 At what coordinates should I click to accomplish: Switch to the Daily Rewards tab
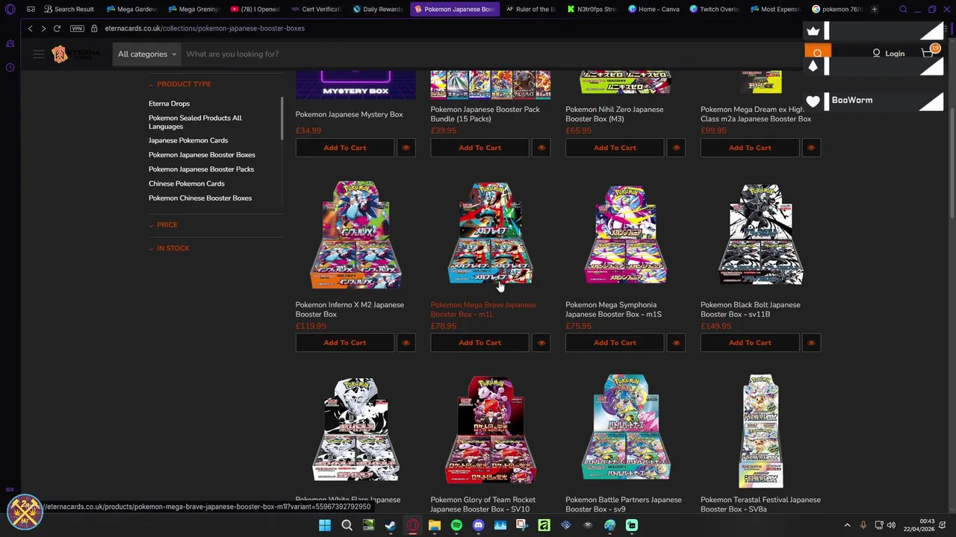(x=378, y=9)
